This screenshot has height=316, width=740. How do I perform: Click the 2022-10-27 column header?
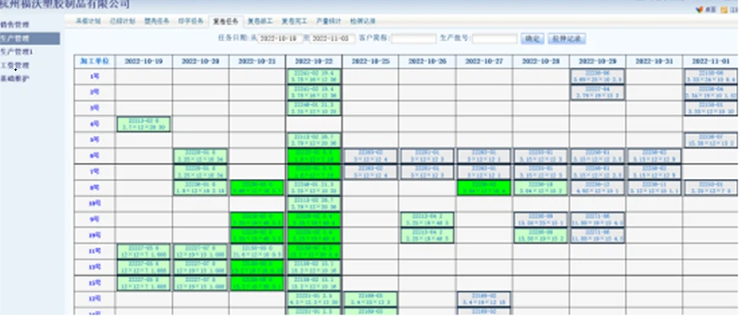484,62
